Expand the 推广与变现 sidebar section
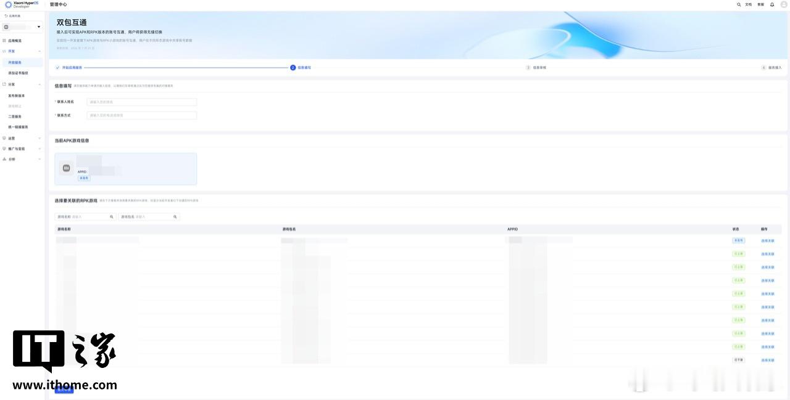 tap(22, 149)
